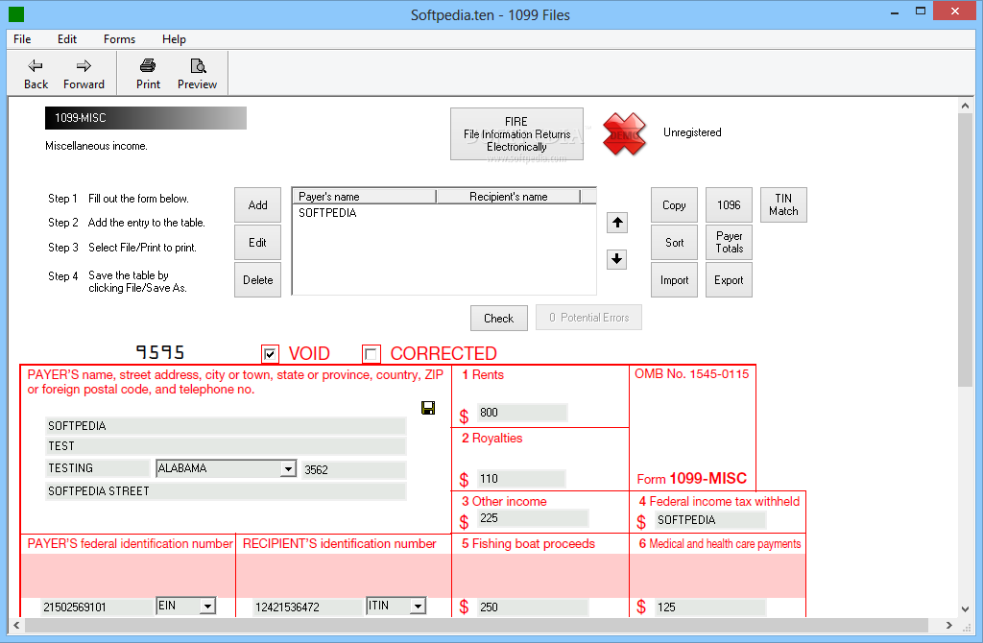Screen dimensions: 983x643
Task: Click the vertical scrollbar down arrow
Action: (x=966, y=609)
